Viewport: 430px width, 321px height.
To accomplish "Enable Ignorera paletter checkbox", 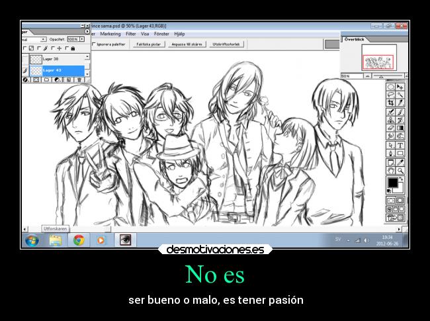I will tap(94, 44).
